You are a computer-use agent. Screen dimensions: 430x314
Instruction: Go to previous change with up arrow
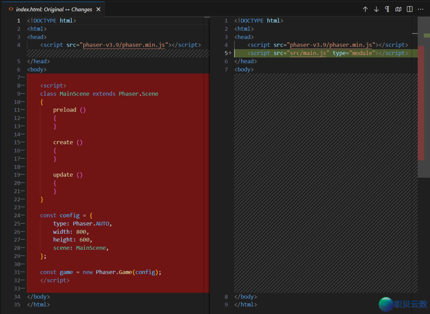click(x=365, y=9)
